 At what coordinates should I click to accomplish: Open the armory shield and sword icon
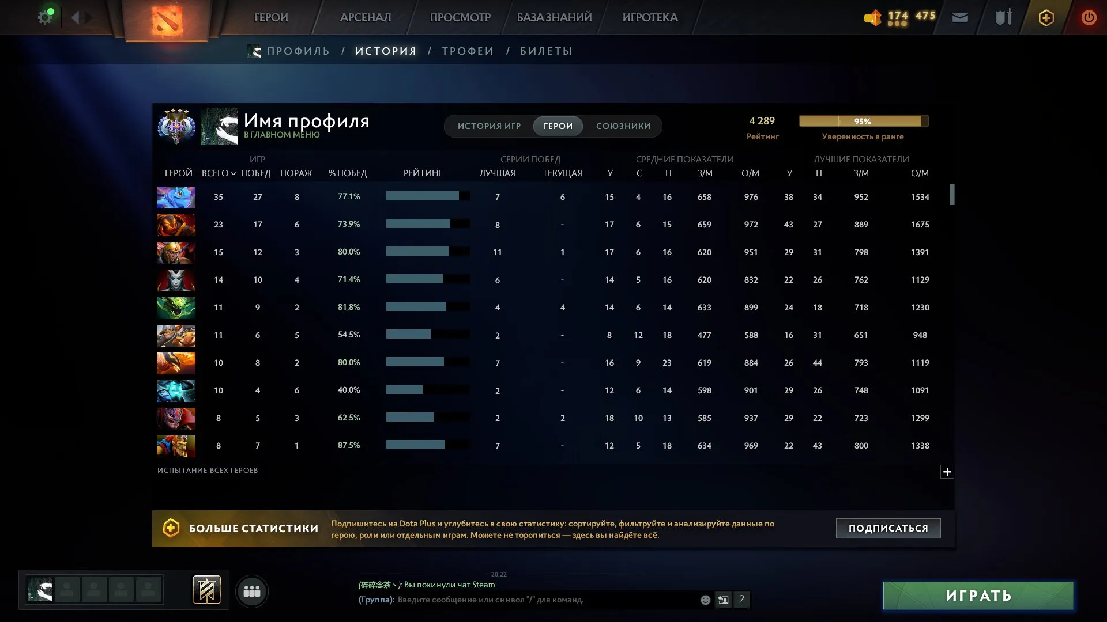click(x=1003, y=17)
